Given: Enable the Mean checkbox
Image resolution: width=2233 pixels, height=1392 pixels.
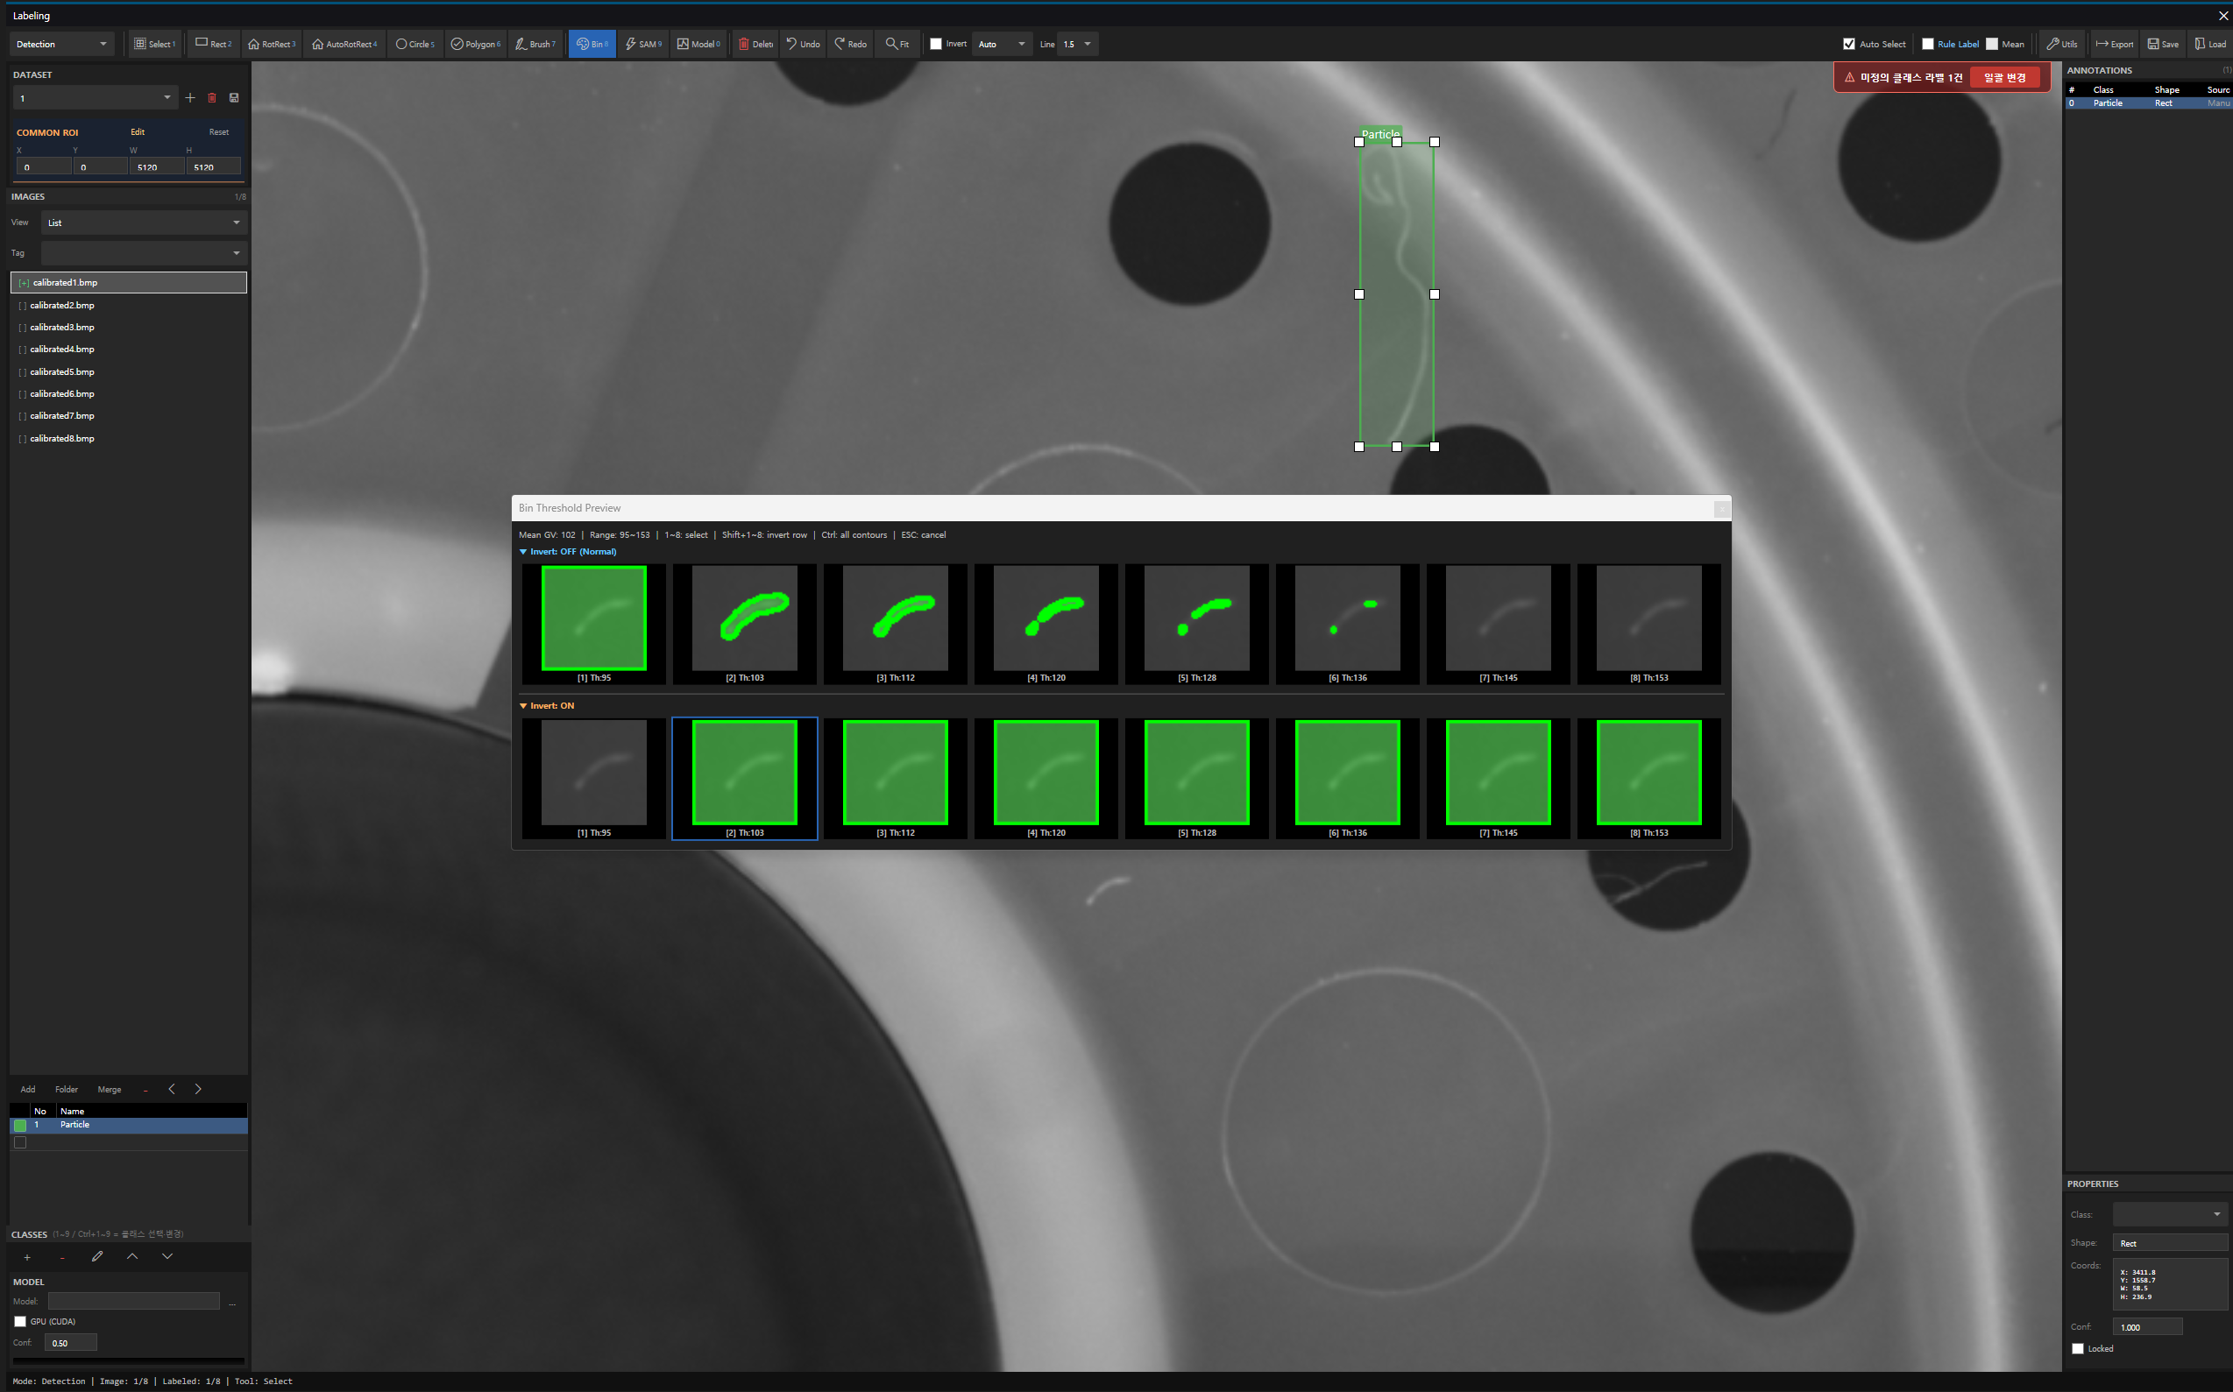Looking at the screenshot, I should (x=1992, y=44).
